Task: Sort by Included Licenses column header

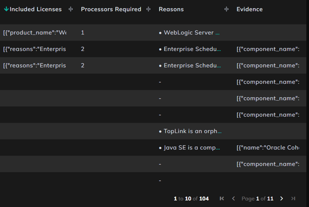Action: pos(36,9)
